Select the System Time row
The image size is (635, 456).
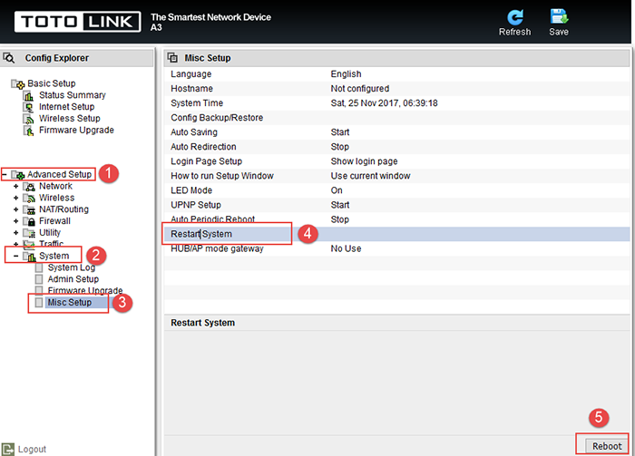[397, 103]
